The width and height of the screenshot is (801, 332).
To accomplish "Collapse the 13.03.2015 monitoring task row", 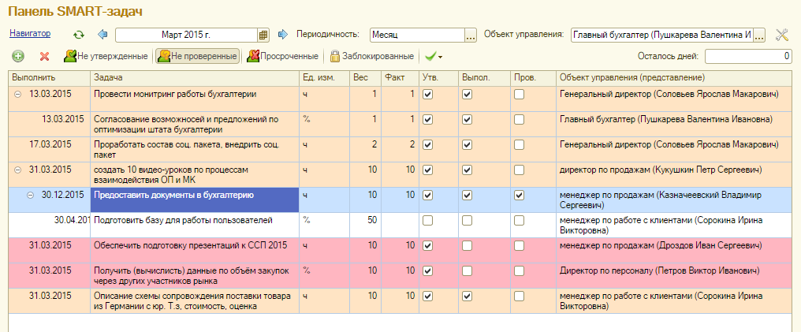I will (18, 95).
